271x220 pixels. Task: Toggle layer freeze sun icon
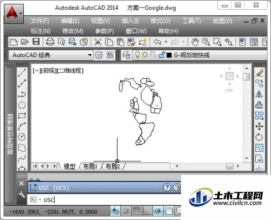click(145, 55)
